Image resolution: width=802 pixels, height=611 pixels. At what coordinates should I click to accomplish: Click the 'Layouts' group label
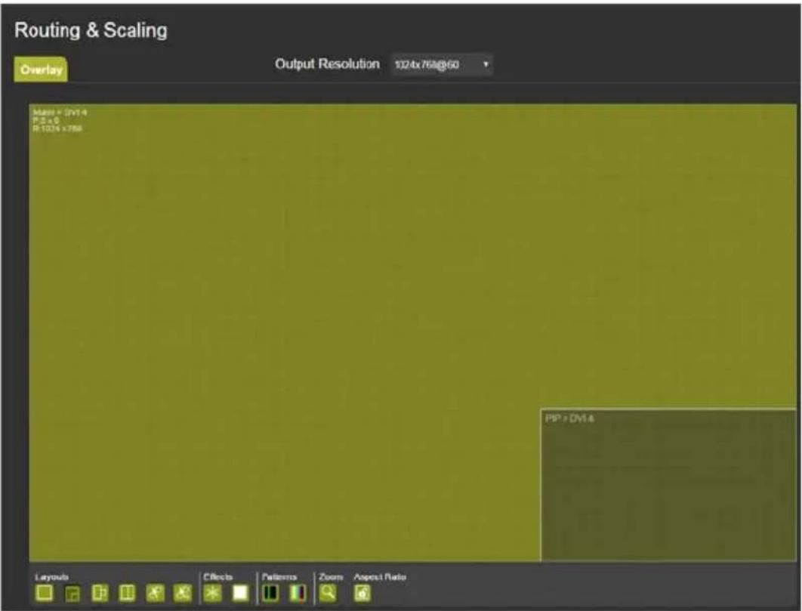click(x=51, y=577)
